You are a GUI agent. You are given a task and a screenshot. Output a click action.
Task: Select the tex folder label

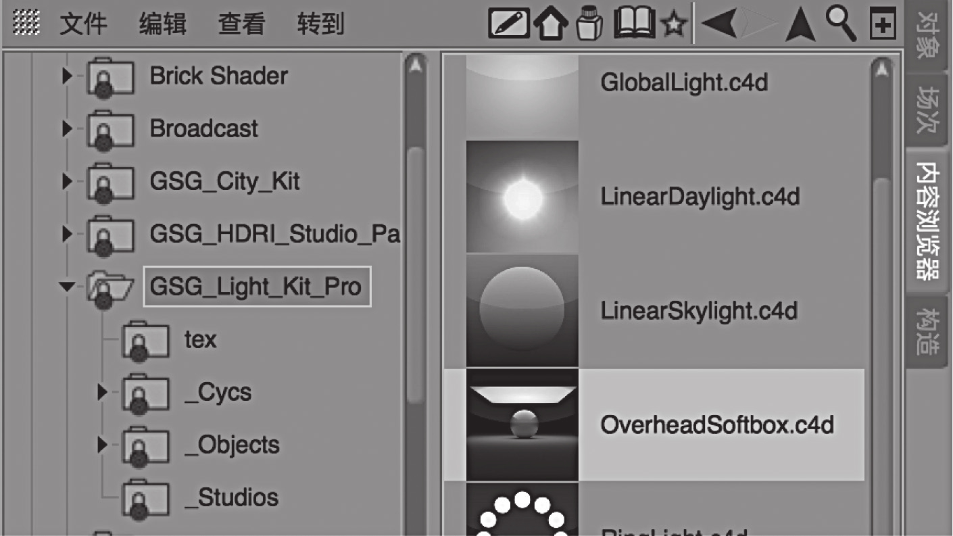[201, 339]
